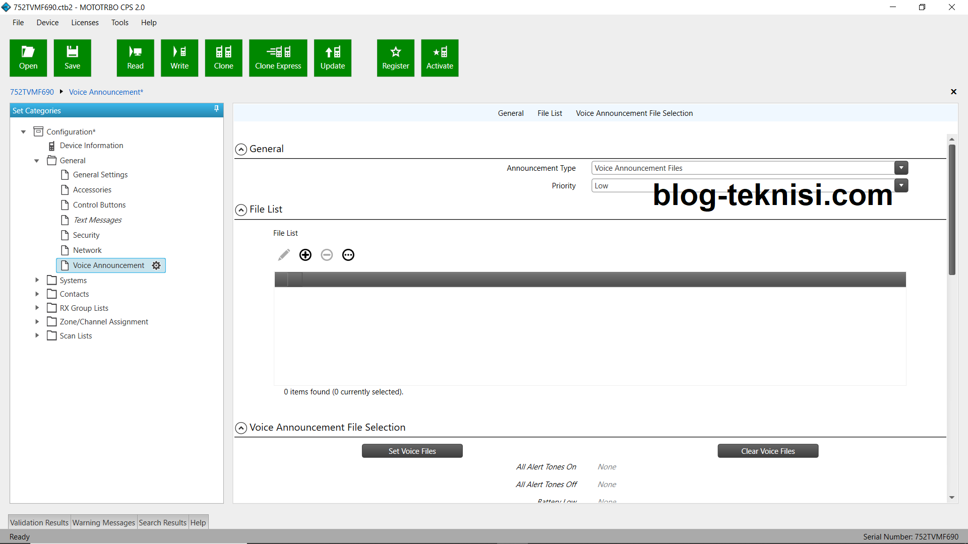Viewport: 968px width, 544px height.
Task: Open the Announcement Type dropdown
Action: [901, 168]
